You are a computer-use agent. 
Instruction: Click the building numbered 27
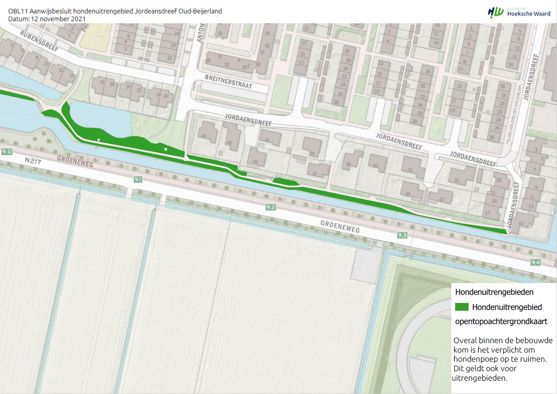coord(440,196)
